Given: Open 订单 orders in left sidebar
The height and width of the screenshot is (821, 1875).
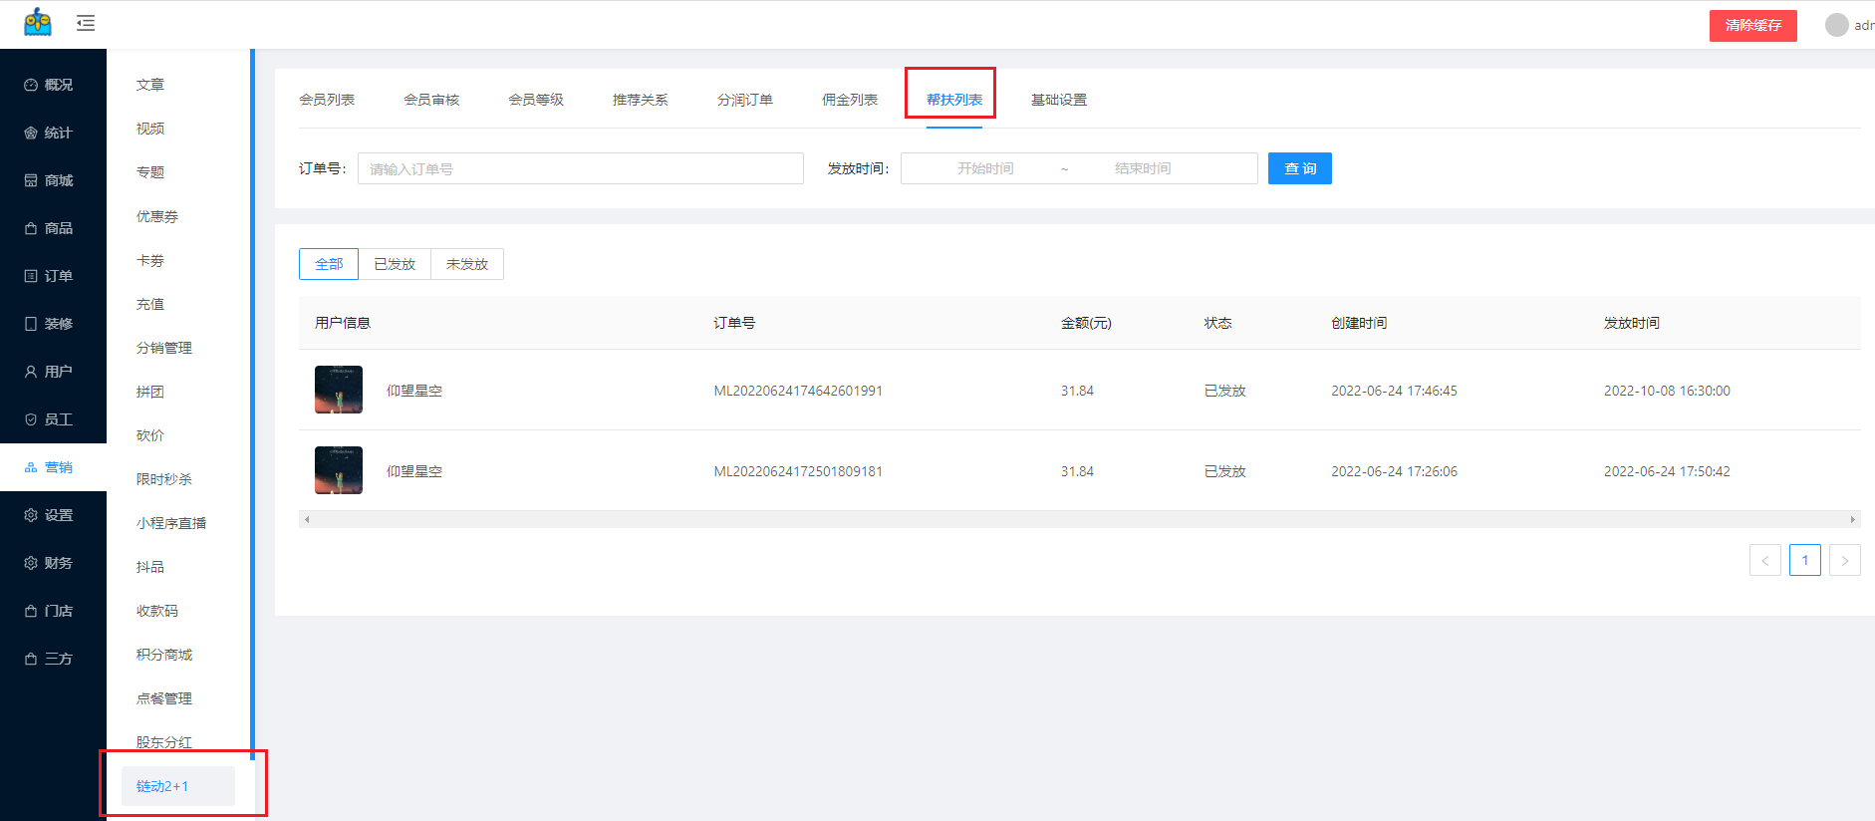Looking at the screenshot, I should (52, 276).
